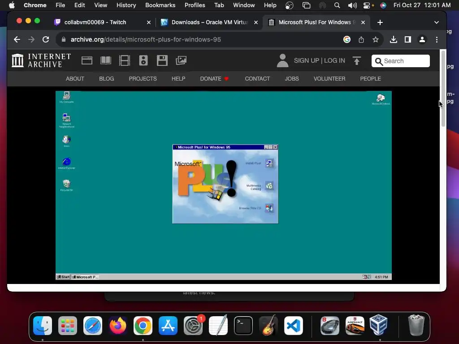Open the Audio (speaker) archive icon

[143, 60]
